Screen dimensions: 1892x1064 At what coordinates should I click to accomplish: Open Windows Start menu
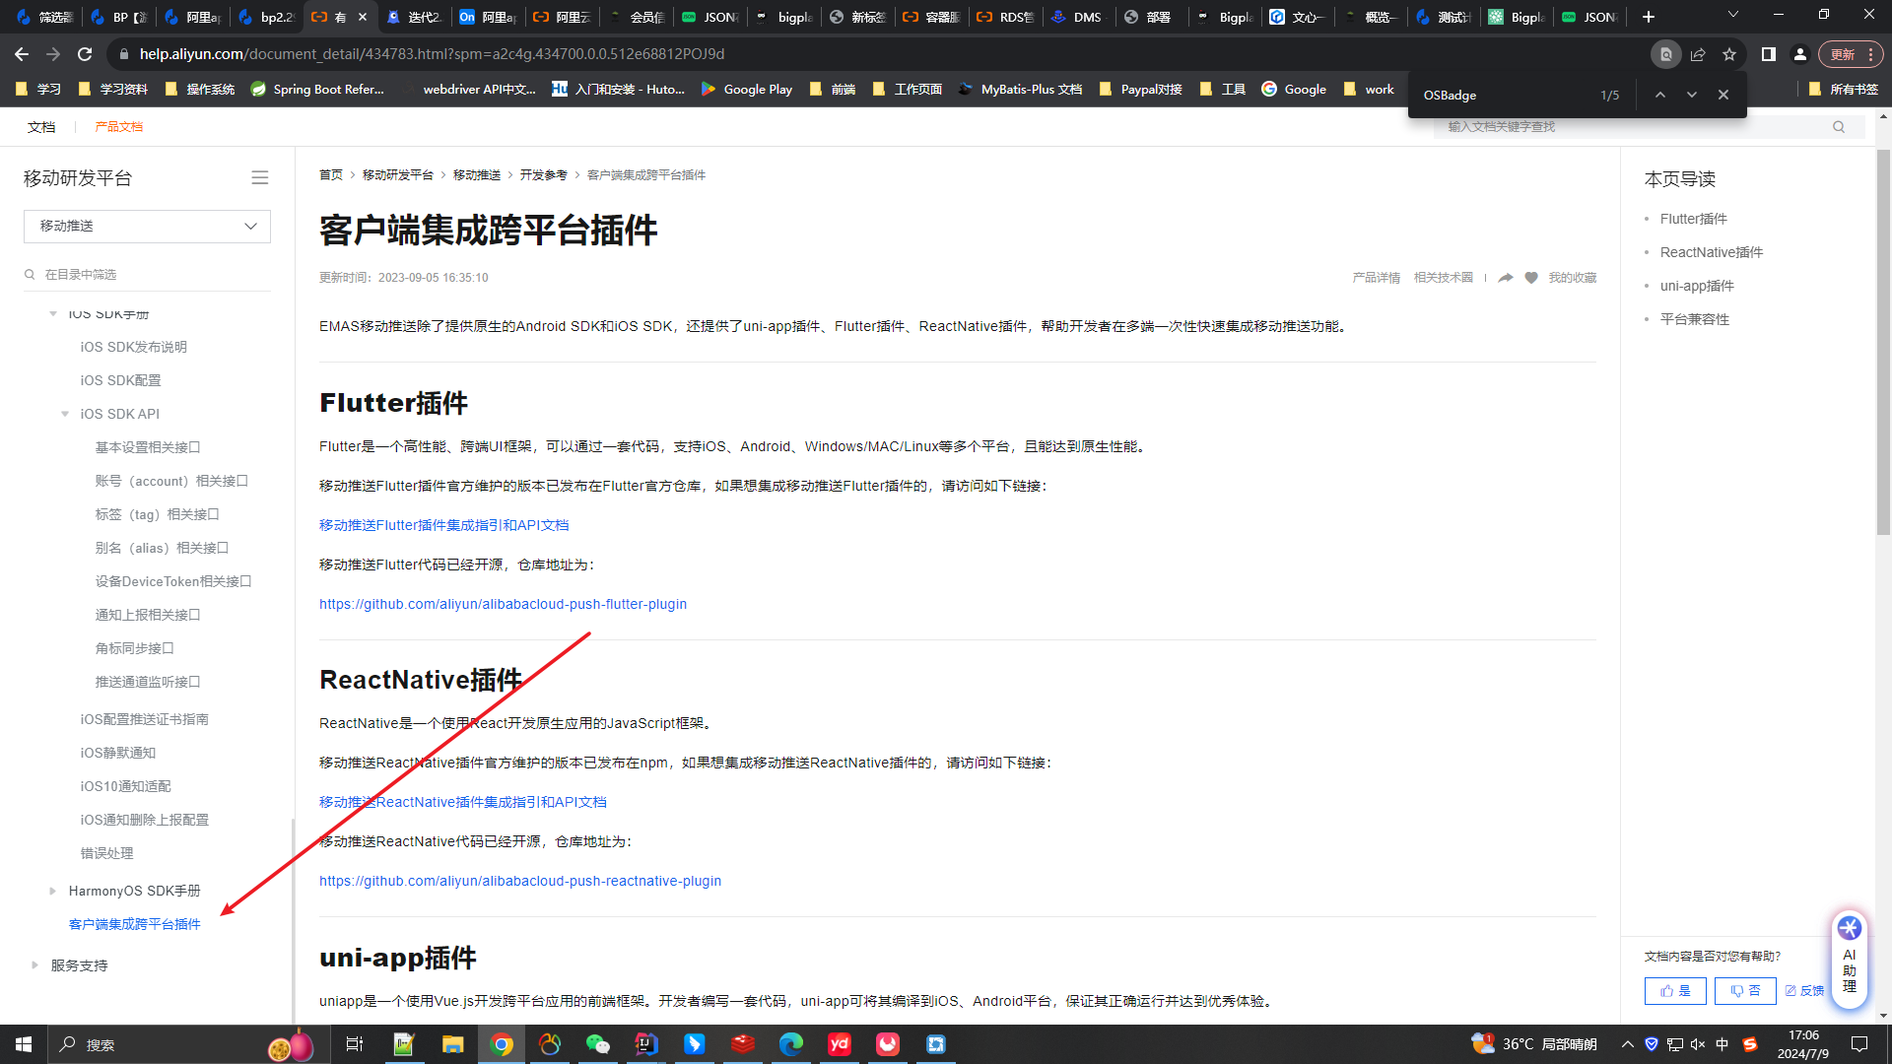[x=24, y=1044]
